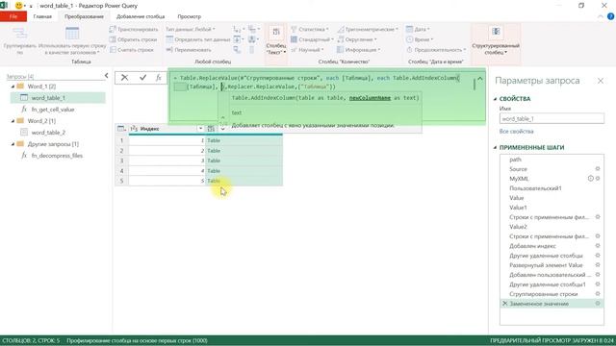Image resolution: width=616 pixels, height=346 pixels.
Task: Collapse the СВОЙСТВА section triangle
Action: pyautogui.click(x=495, y=99)
